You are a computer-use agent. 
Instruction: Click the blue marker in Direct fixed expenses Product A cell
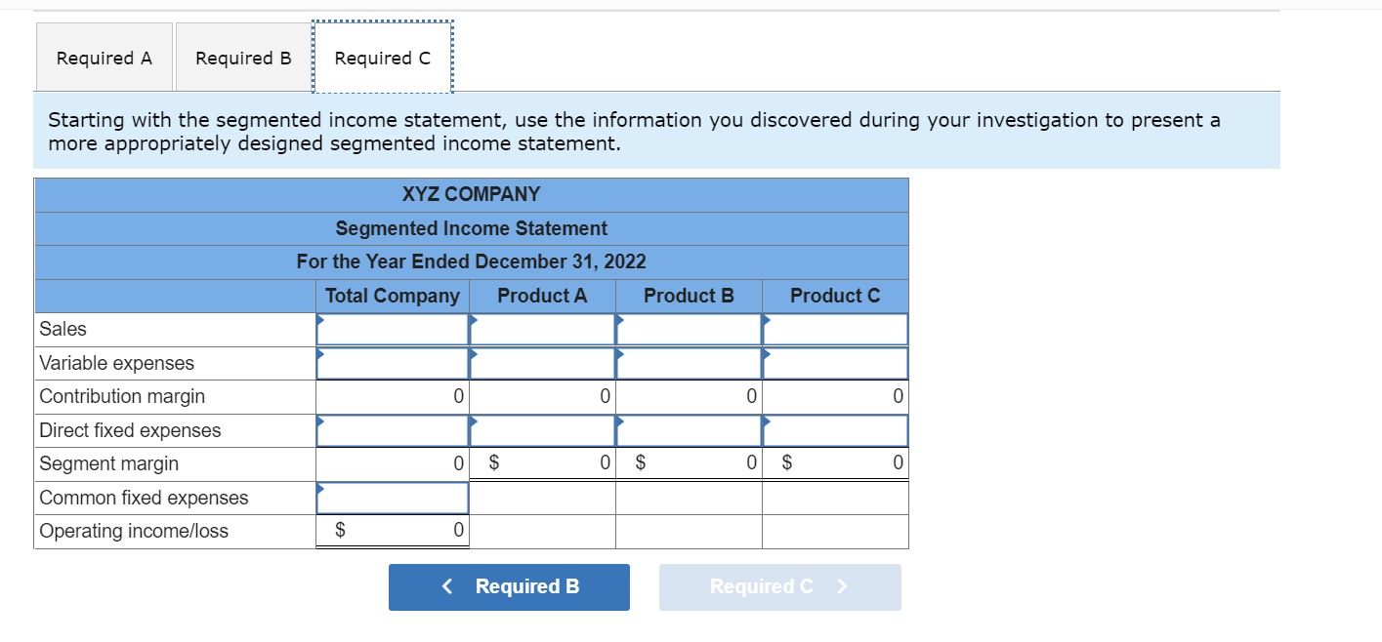click(x=473, y=421)
